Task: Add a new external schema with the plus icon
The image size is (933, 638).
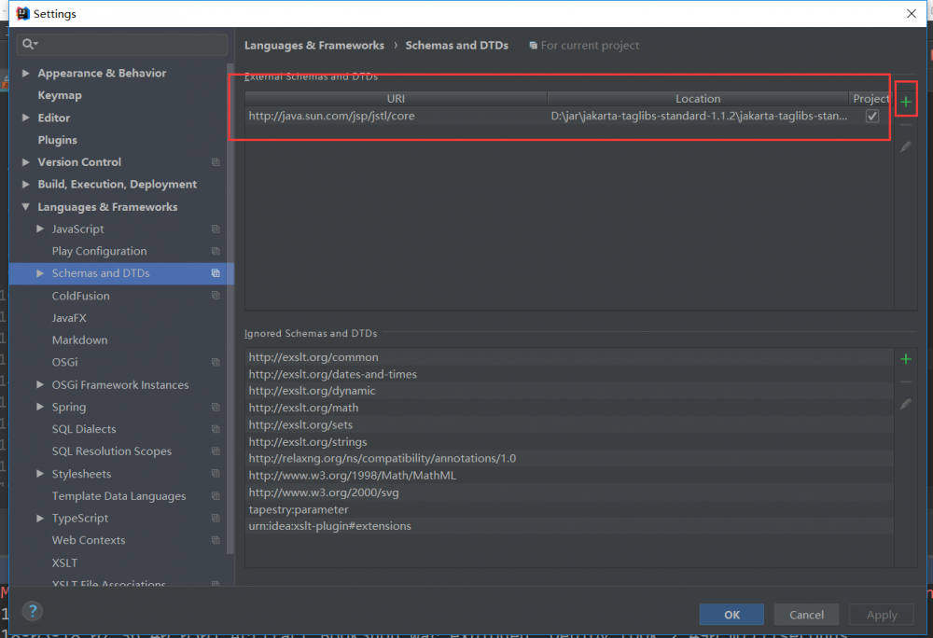Action: click(x=906, y=100)
